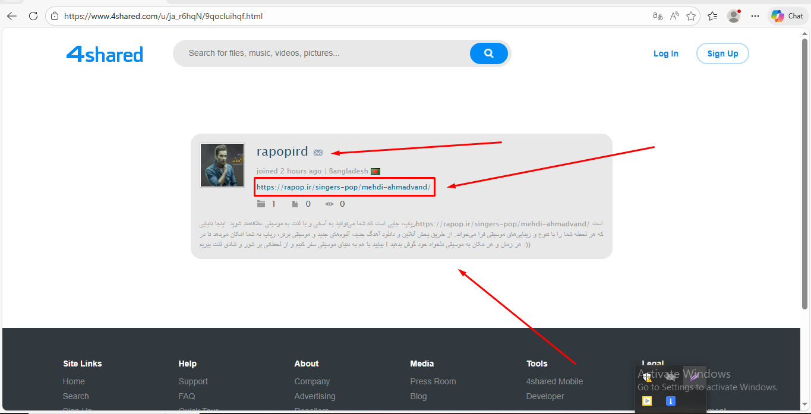Open Copilot Chat button
Viewport: 811px width, 414px height.
tap(787, 16)
